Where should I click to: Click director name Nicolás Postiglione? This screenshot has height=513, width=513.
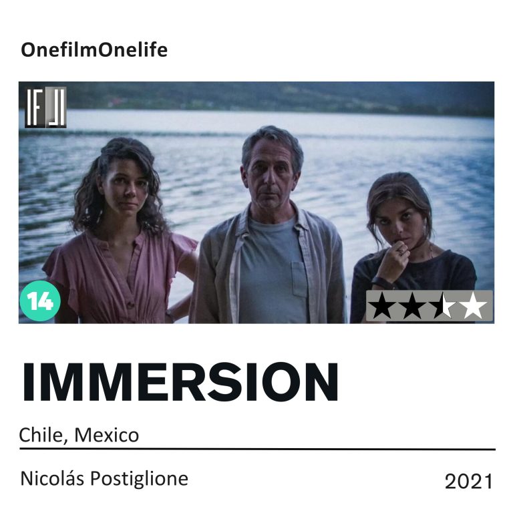104,479
